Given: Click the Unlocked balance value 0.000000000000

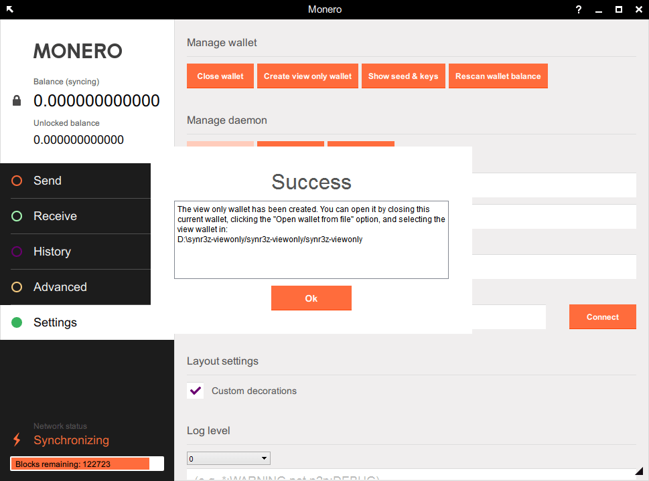Looking at the screenshot, I should pyautogui.click(x=78, y=140).
